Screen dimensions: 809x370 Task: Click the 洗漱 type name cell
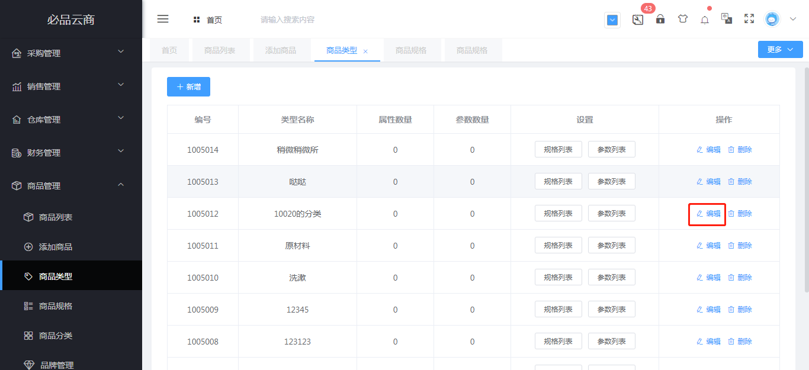(x=297, y=278)
